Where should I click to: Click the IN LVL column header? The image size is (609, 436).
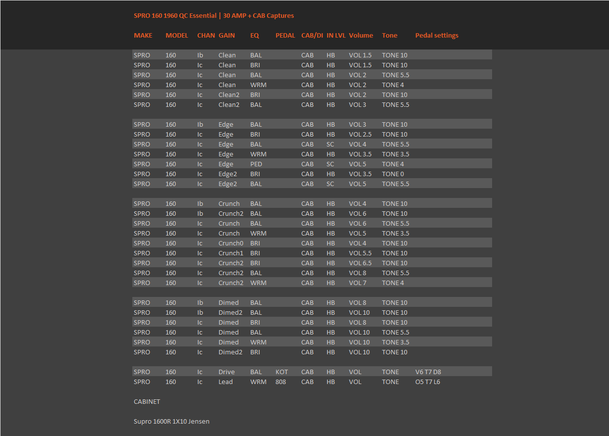(x=335, y=36)
